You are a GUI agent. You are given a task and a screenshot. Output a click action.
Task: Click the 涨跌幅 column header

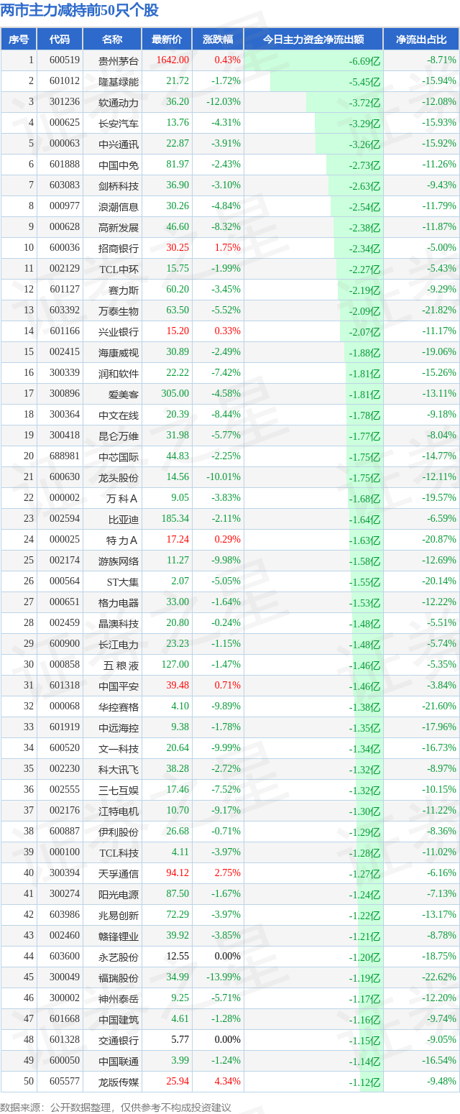point(218,40)
